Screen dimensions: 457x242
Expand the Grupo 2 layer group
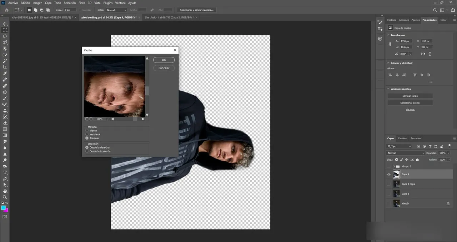[394, 166]
